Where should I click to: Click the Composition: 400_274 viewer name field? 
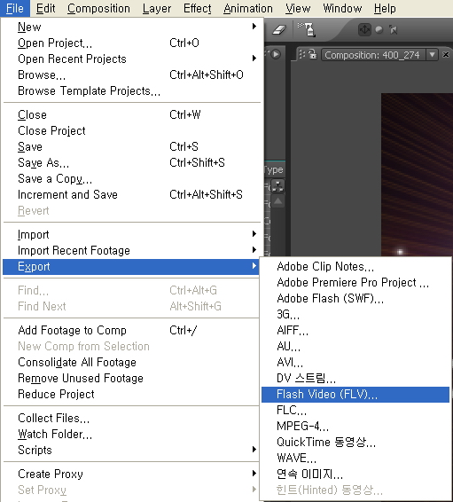click(374, 55)
